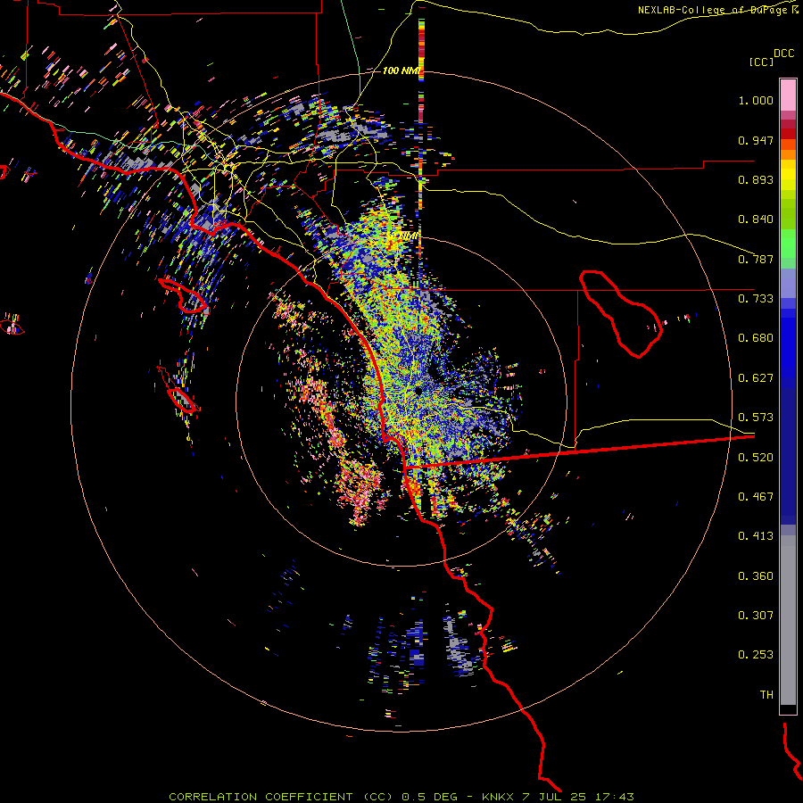This screenshot has height=803, width=803.
Task: Click the 0.360 scale value
Action: point(756,576)
